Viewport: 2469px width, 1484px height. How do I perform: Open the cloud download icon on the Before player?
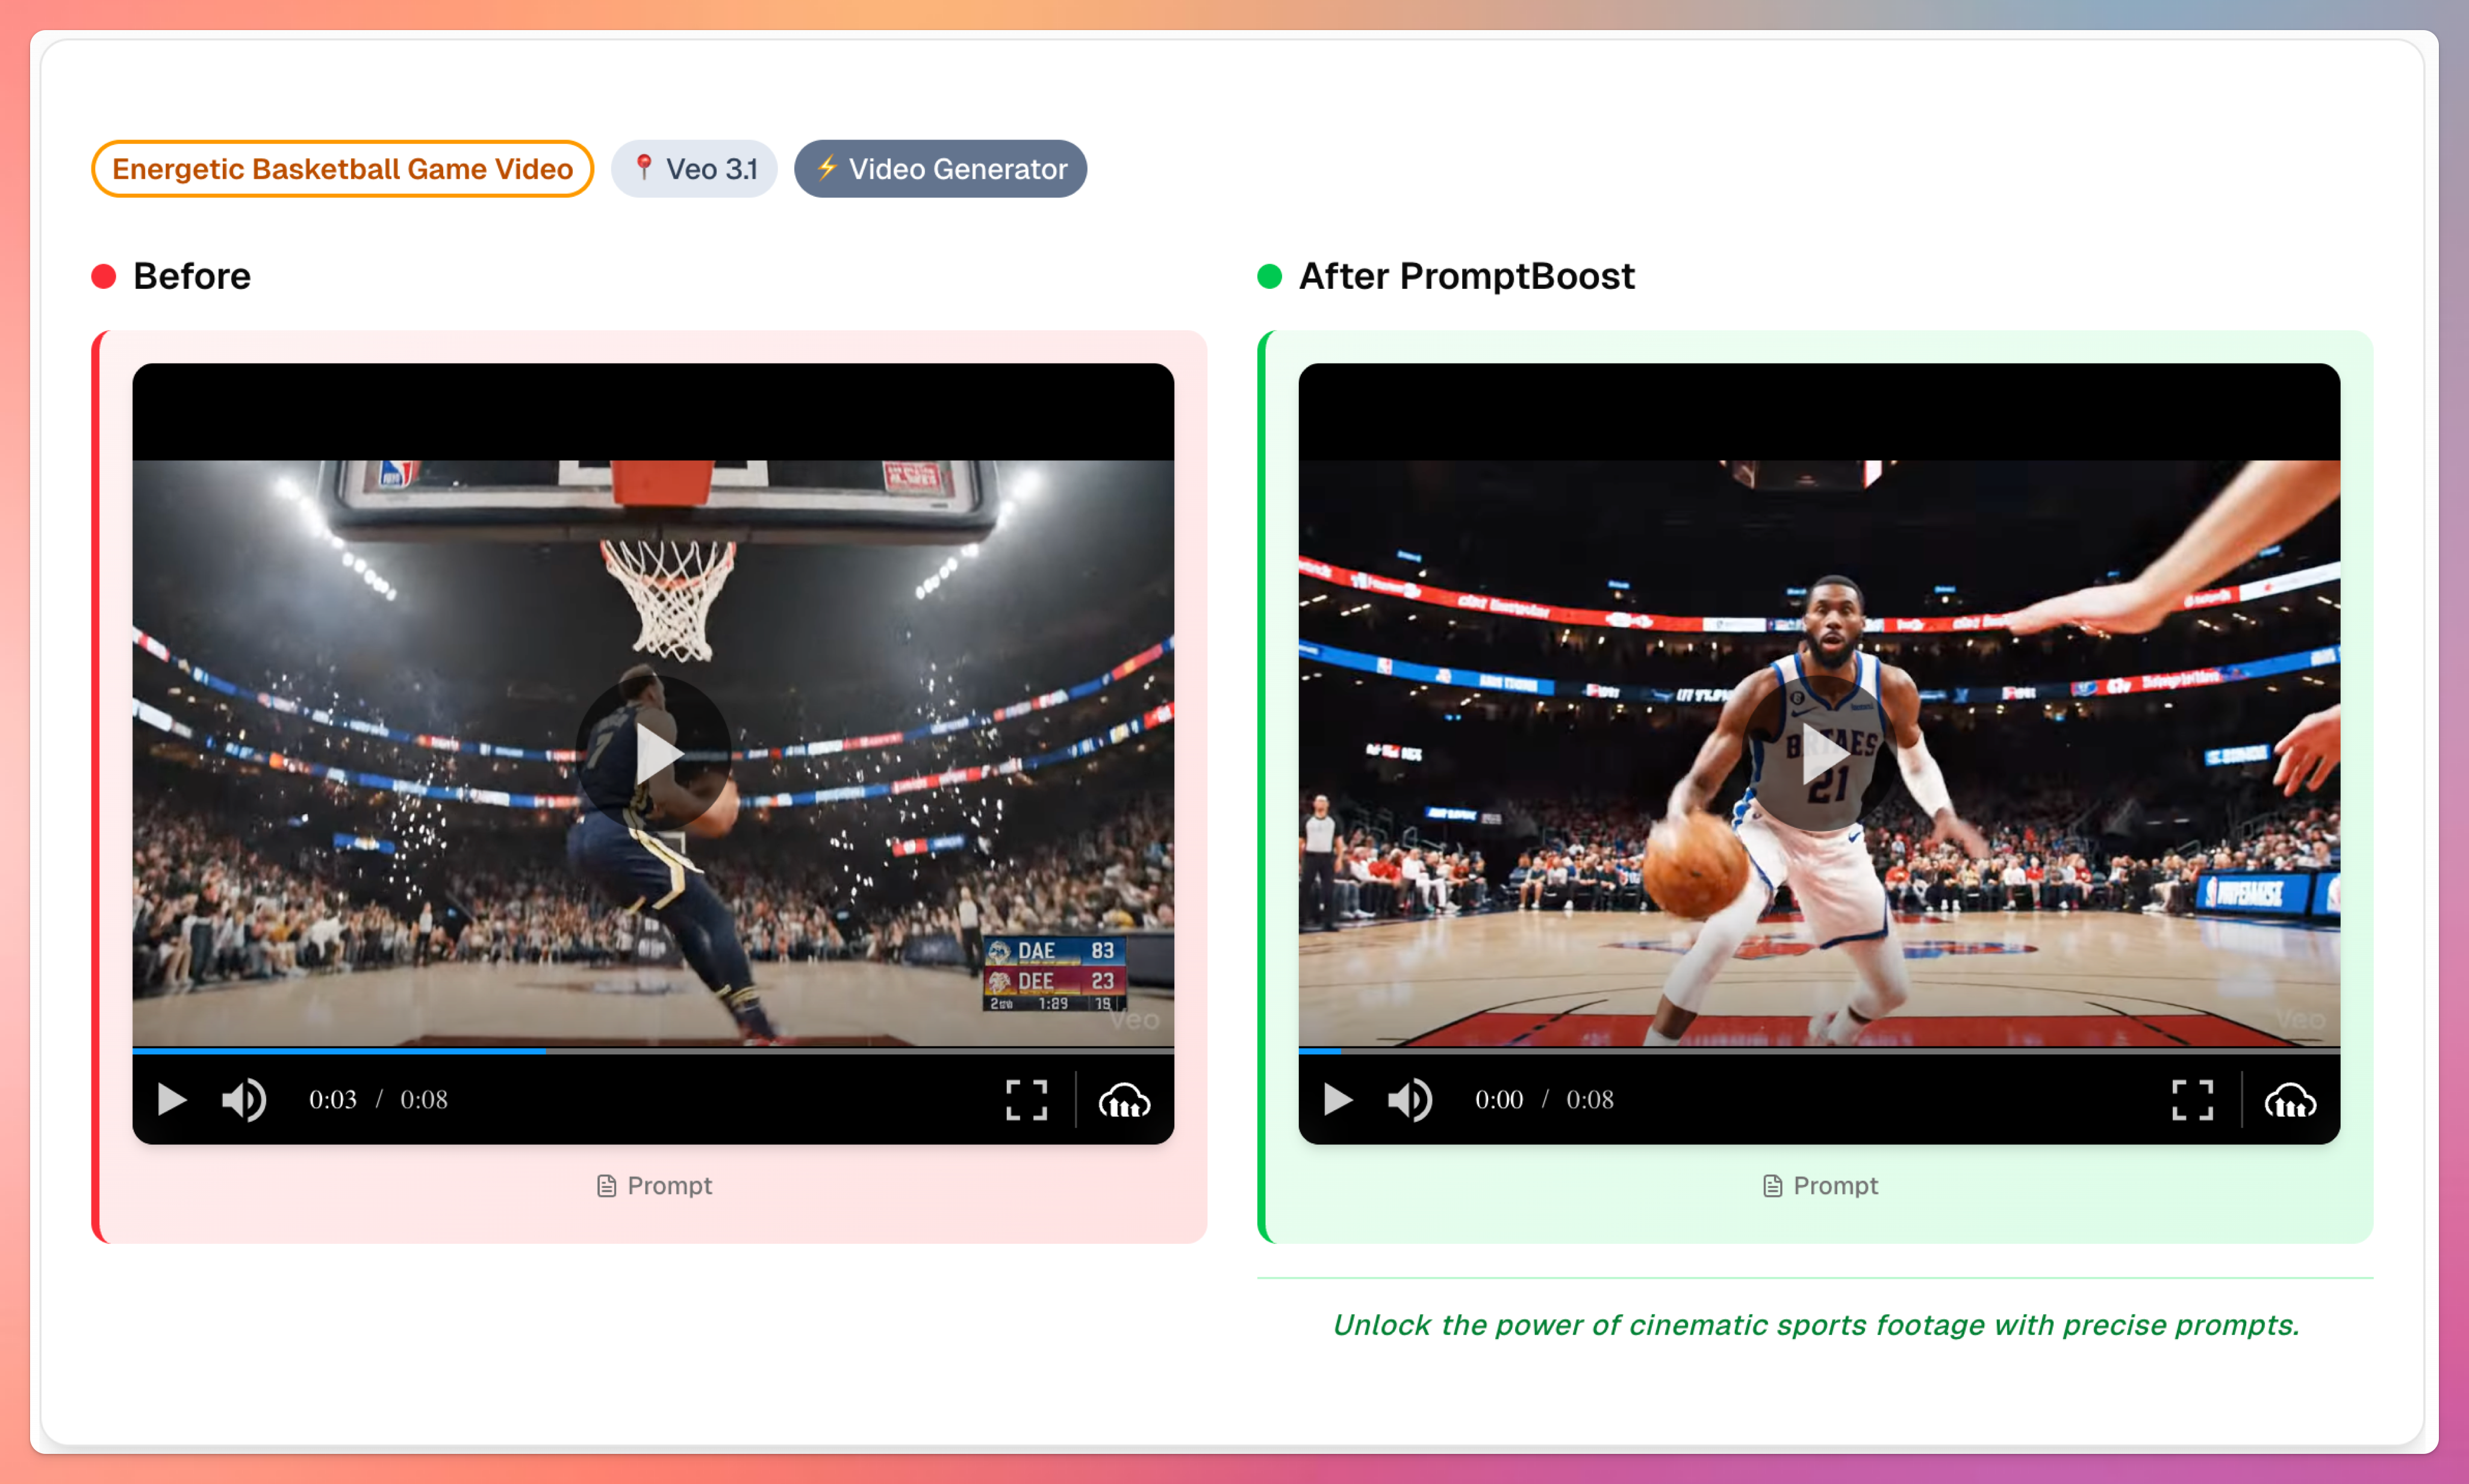click(x=1124, y=1101)
